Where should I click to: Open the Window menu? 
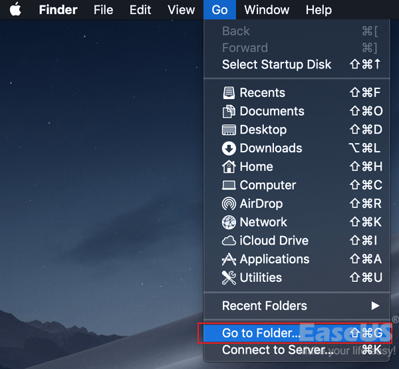(x=267, y=10)
